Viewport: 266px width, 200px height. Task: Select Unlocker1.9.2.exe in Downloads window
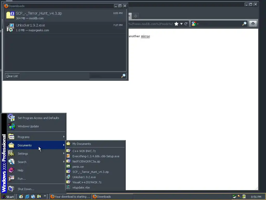[x=65, y=28]
